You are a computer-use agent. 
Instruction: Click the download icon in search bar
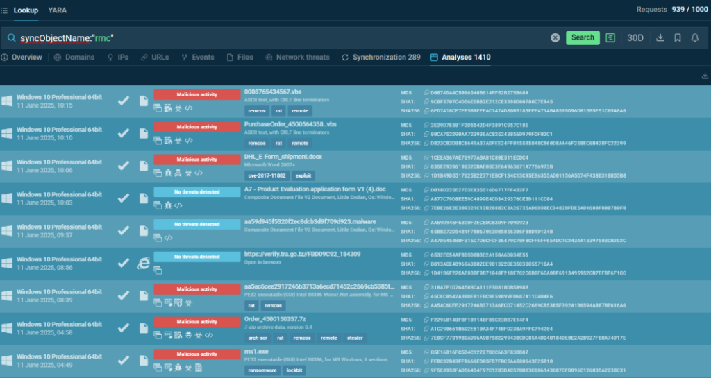(660, 37)
